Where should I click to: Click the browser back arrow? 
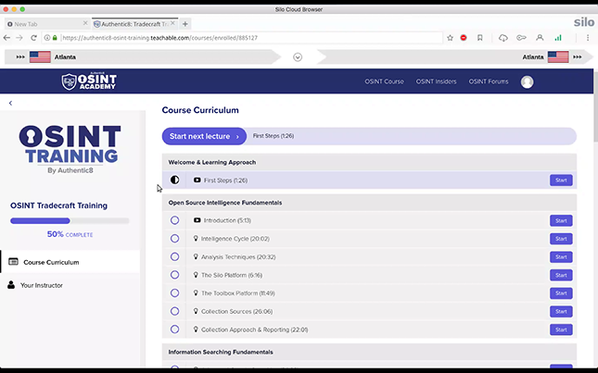point(6,38)
